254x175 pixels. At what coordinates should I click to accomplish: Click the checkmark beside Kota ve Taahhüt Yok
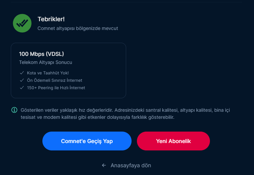point(22,73)
